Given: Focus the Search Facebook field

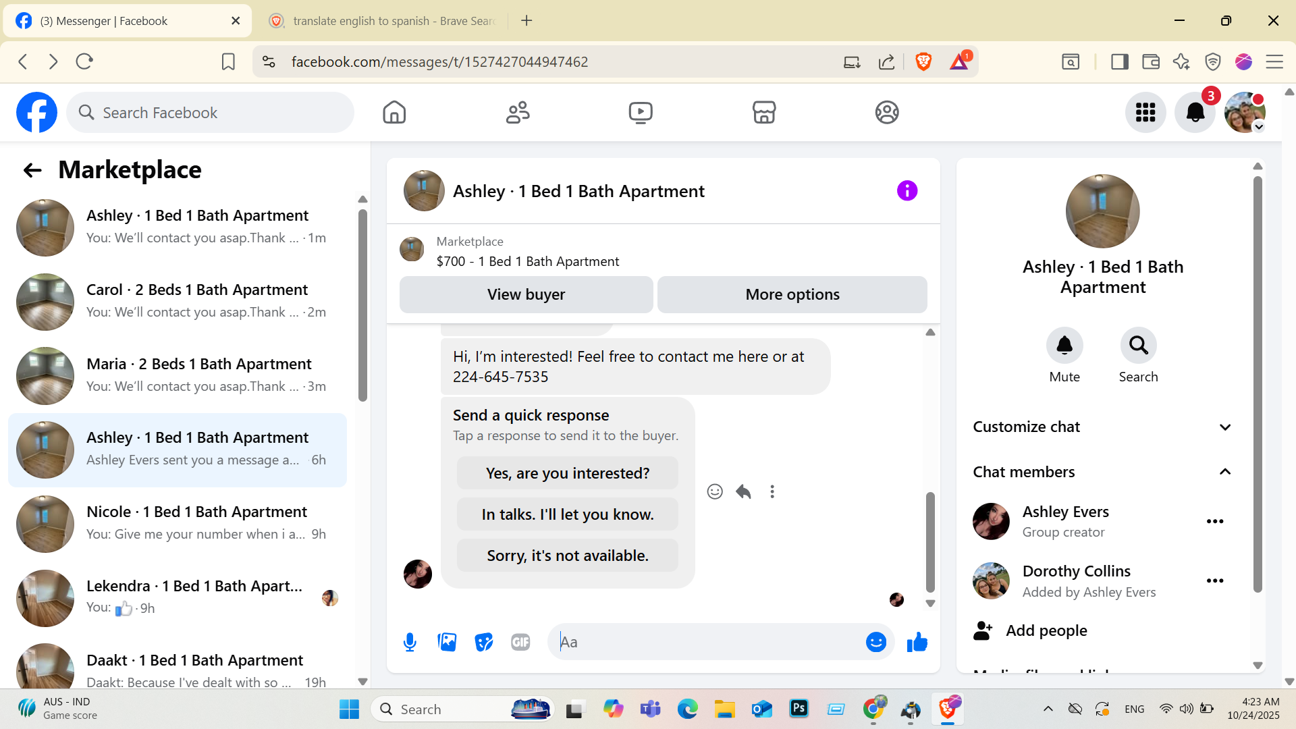Looking at the screenshot, I should pos(211,113).
